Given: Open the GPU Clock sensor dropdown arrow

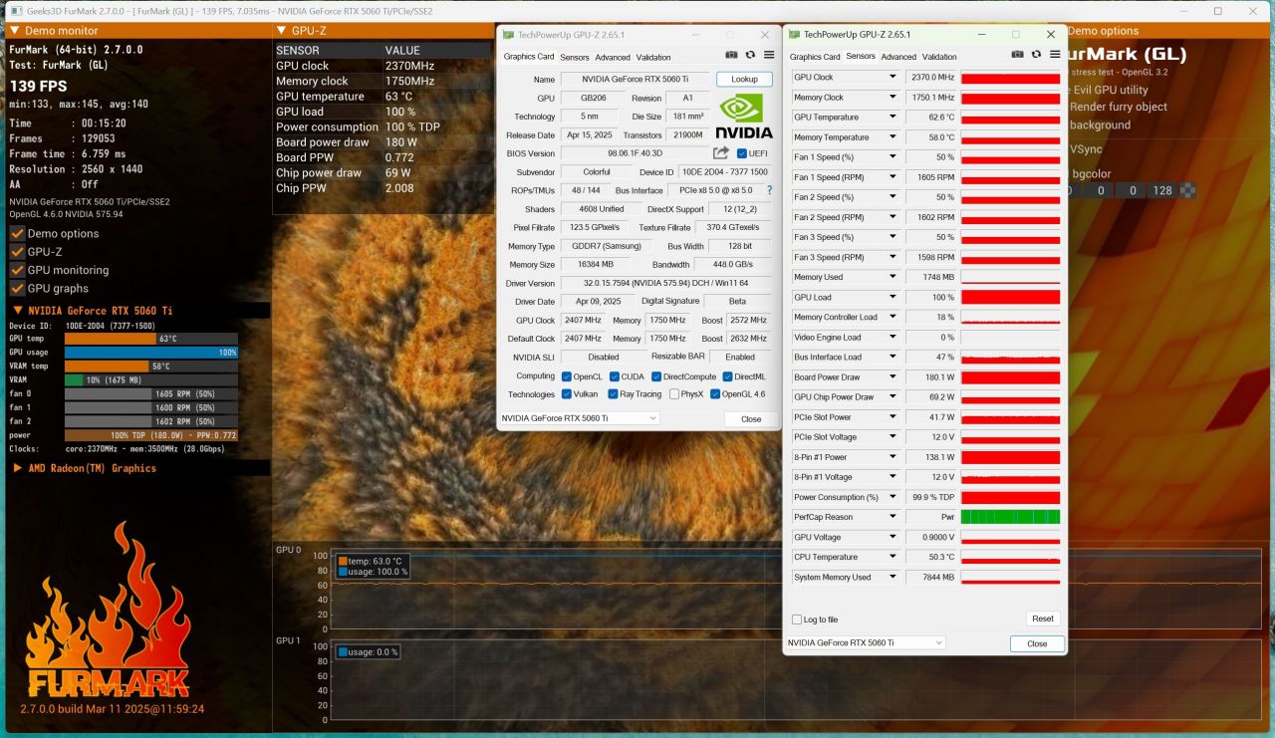Looking at the screenshot, I should click(x=892, y=77).
